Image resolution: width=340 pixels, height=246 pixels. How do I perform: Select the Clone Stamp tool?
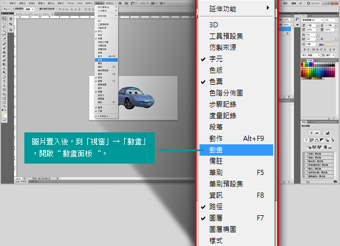(x=5, y=52)
